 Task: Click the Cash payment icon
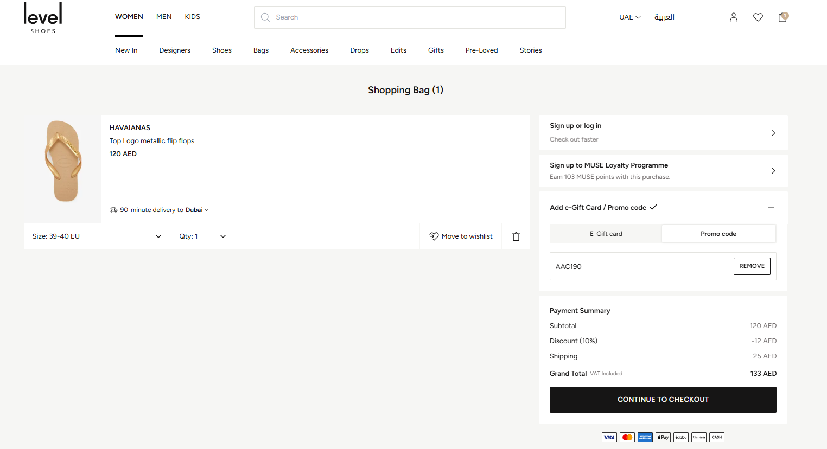pos(717,437)
